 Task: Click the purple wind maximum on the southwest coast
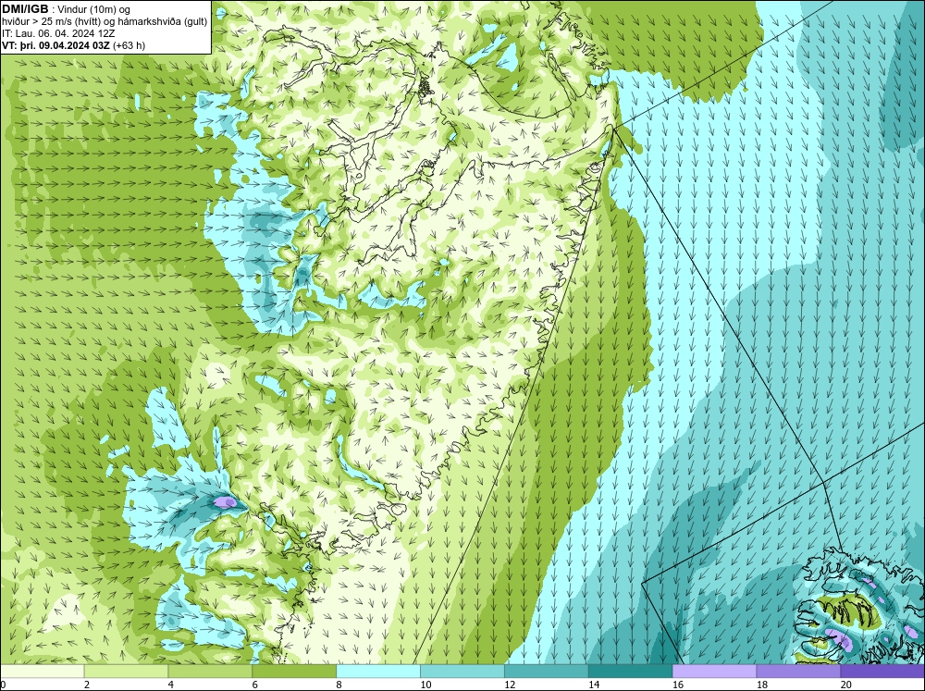[x=225, y=502]
